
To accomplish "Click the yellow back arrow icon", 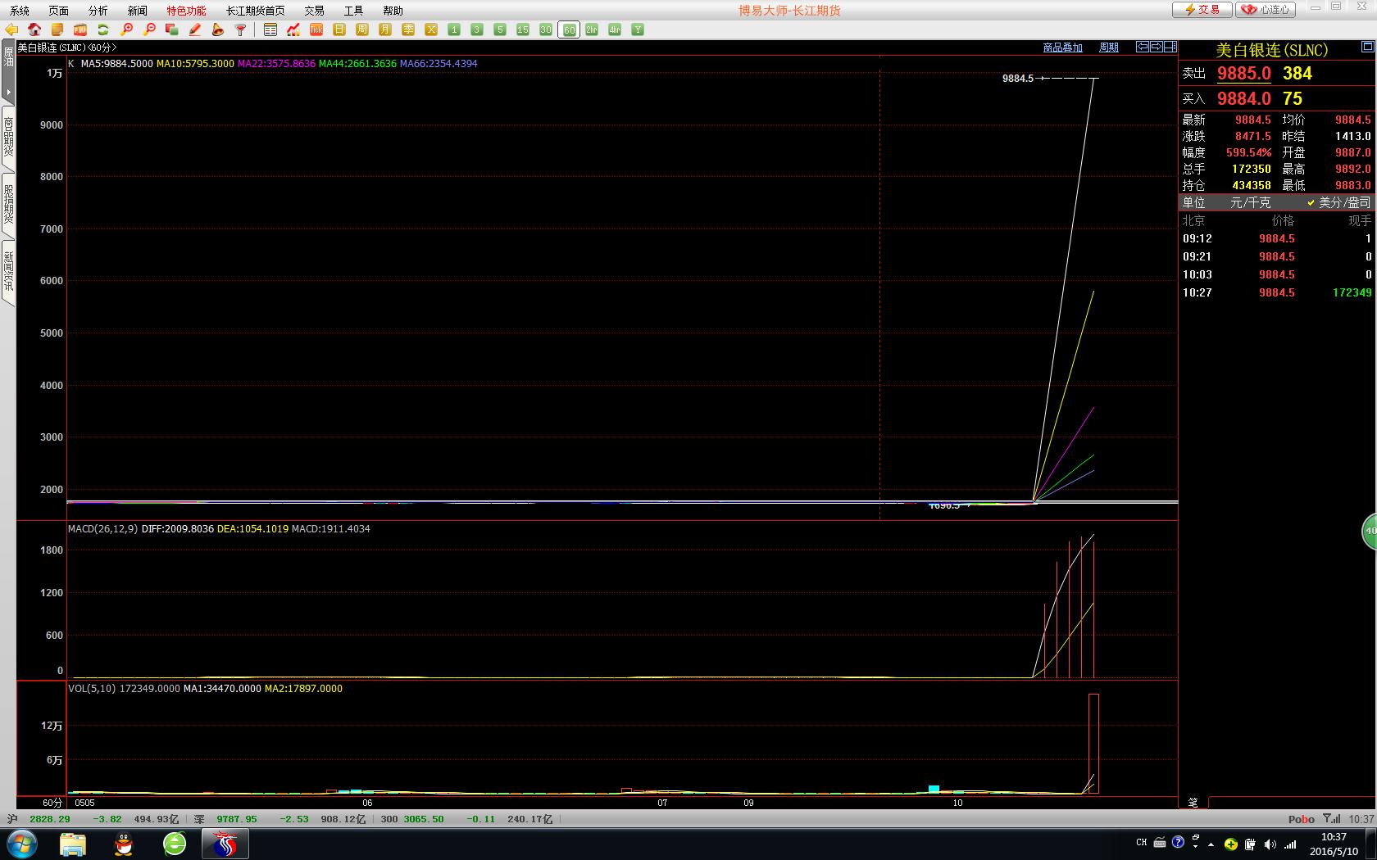I will click(11, 29).
